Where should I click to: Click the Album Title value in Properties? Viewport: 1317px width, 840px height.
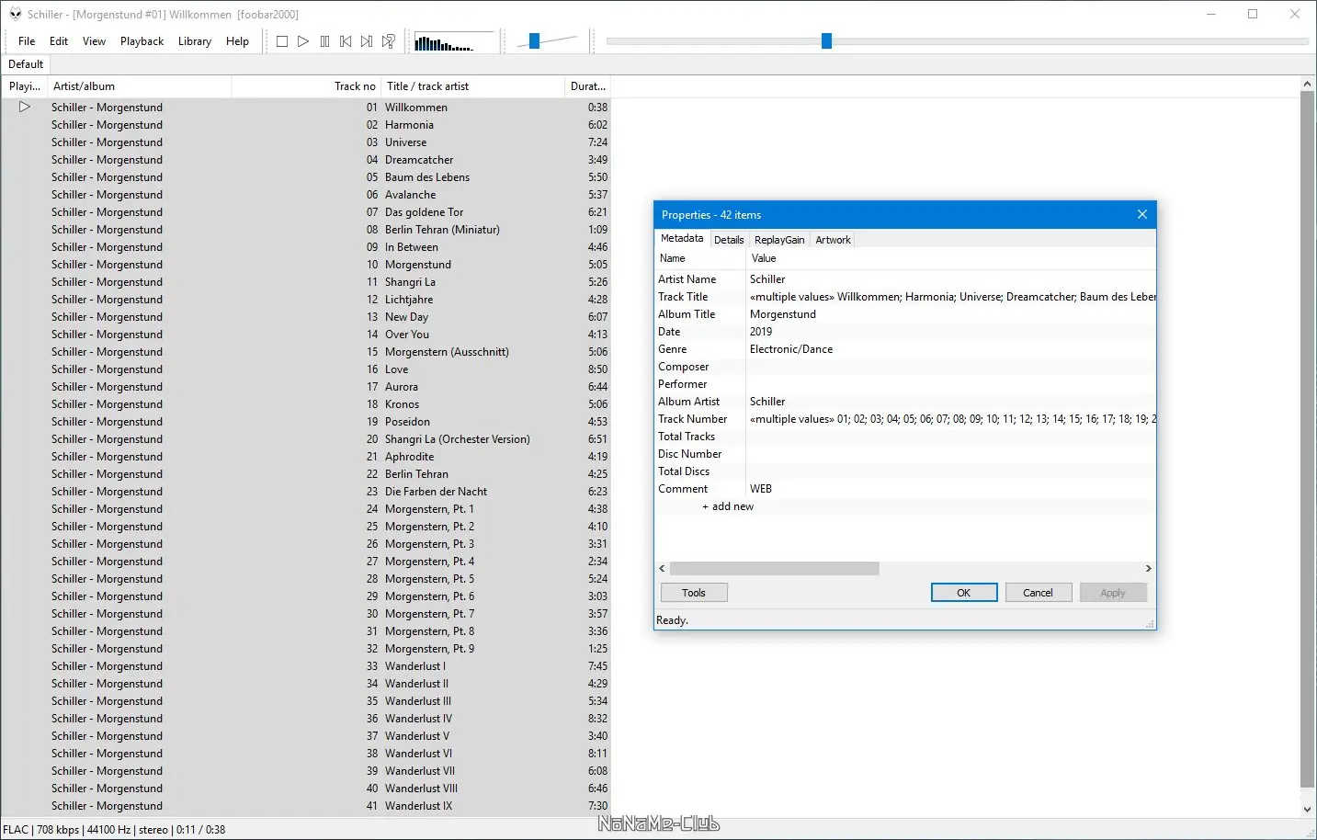coord(783,314)
